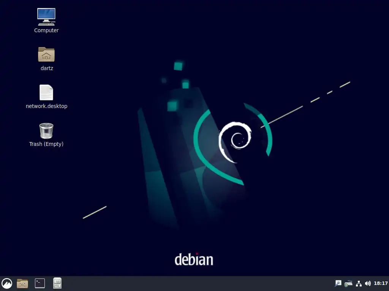Open the wired network tray applet
Screen dimensions: 389x291
[359, 283]
